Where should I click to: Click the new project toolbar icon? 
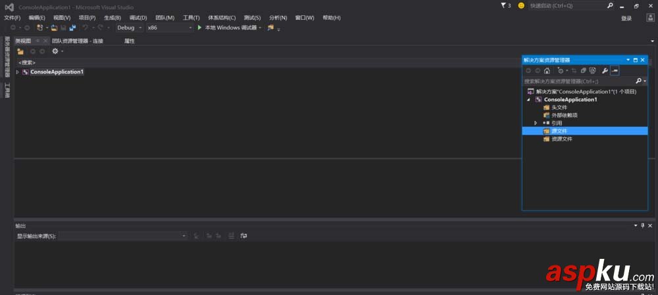pos(40,28)
